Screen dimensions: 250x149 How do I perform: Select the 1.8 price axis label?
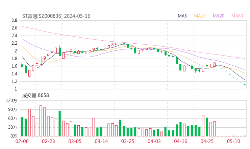click(x=14, y=59)
